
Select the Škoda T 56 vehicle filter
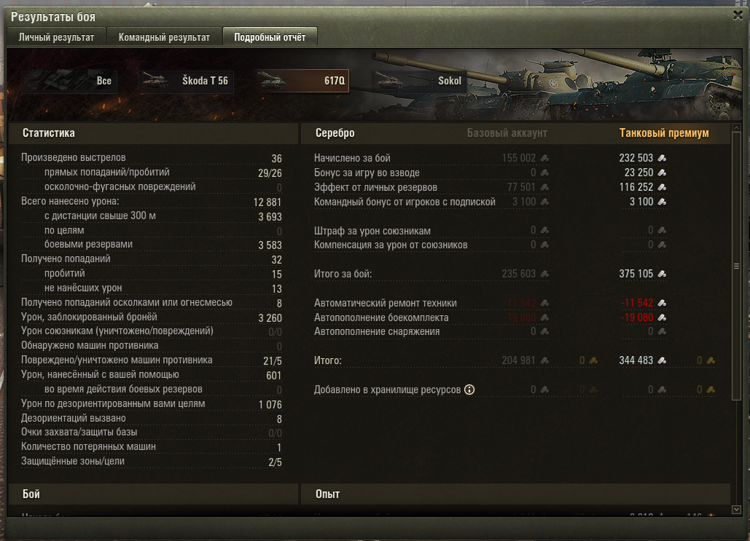point(186,81)
